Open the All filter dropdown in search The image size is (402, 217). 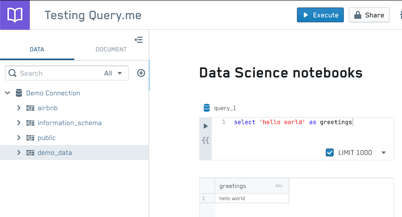(x=113, y=73)
